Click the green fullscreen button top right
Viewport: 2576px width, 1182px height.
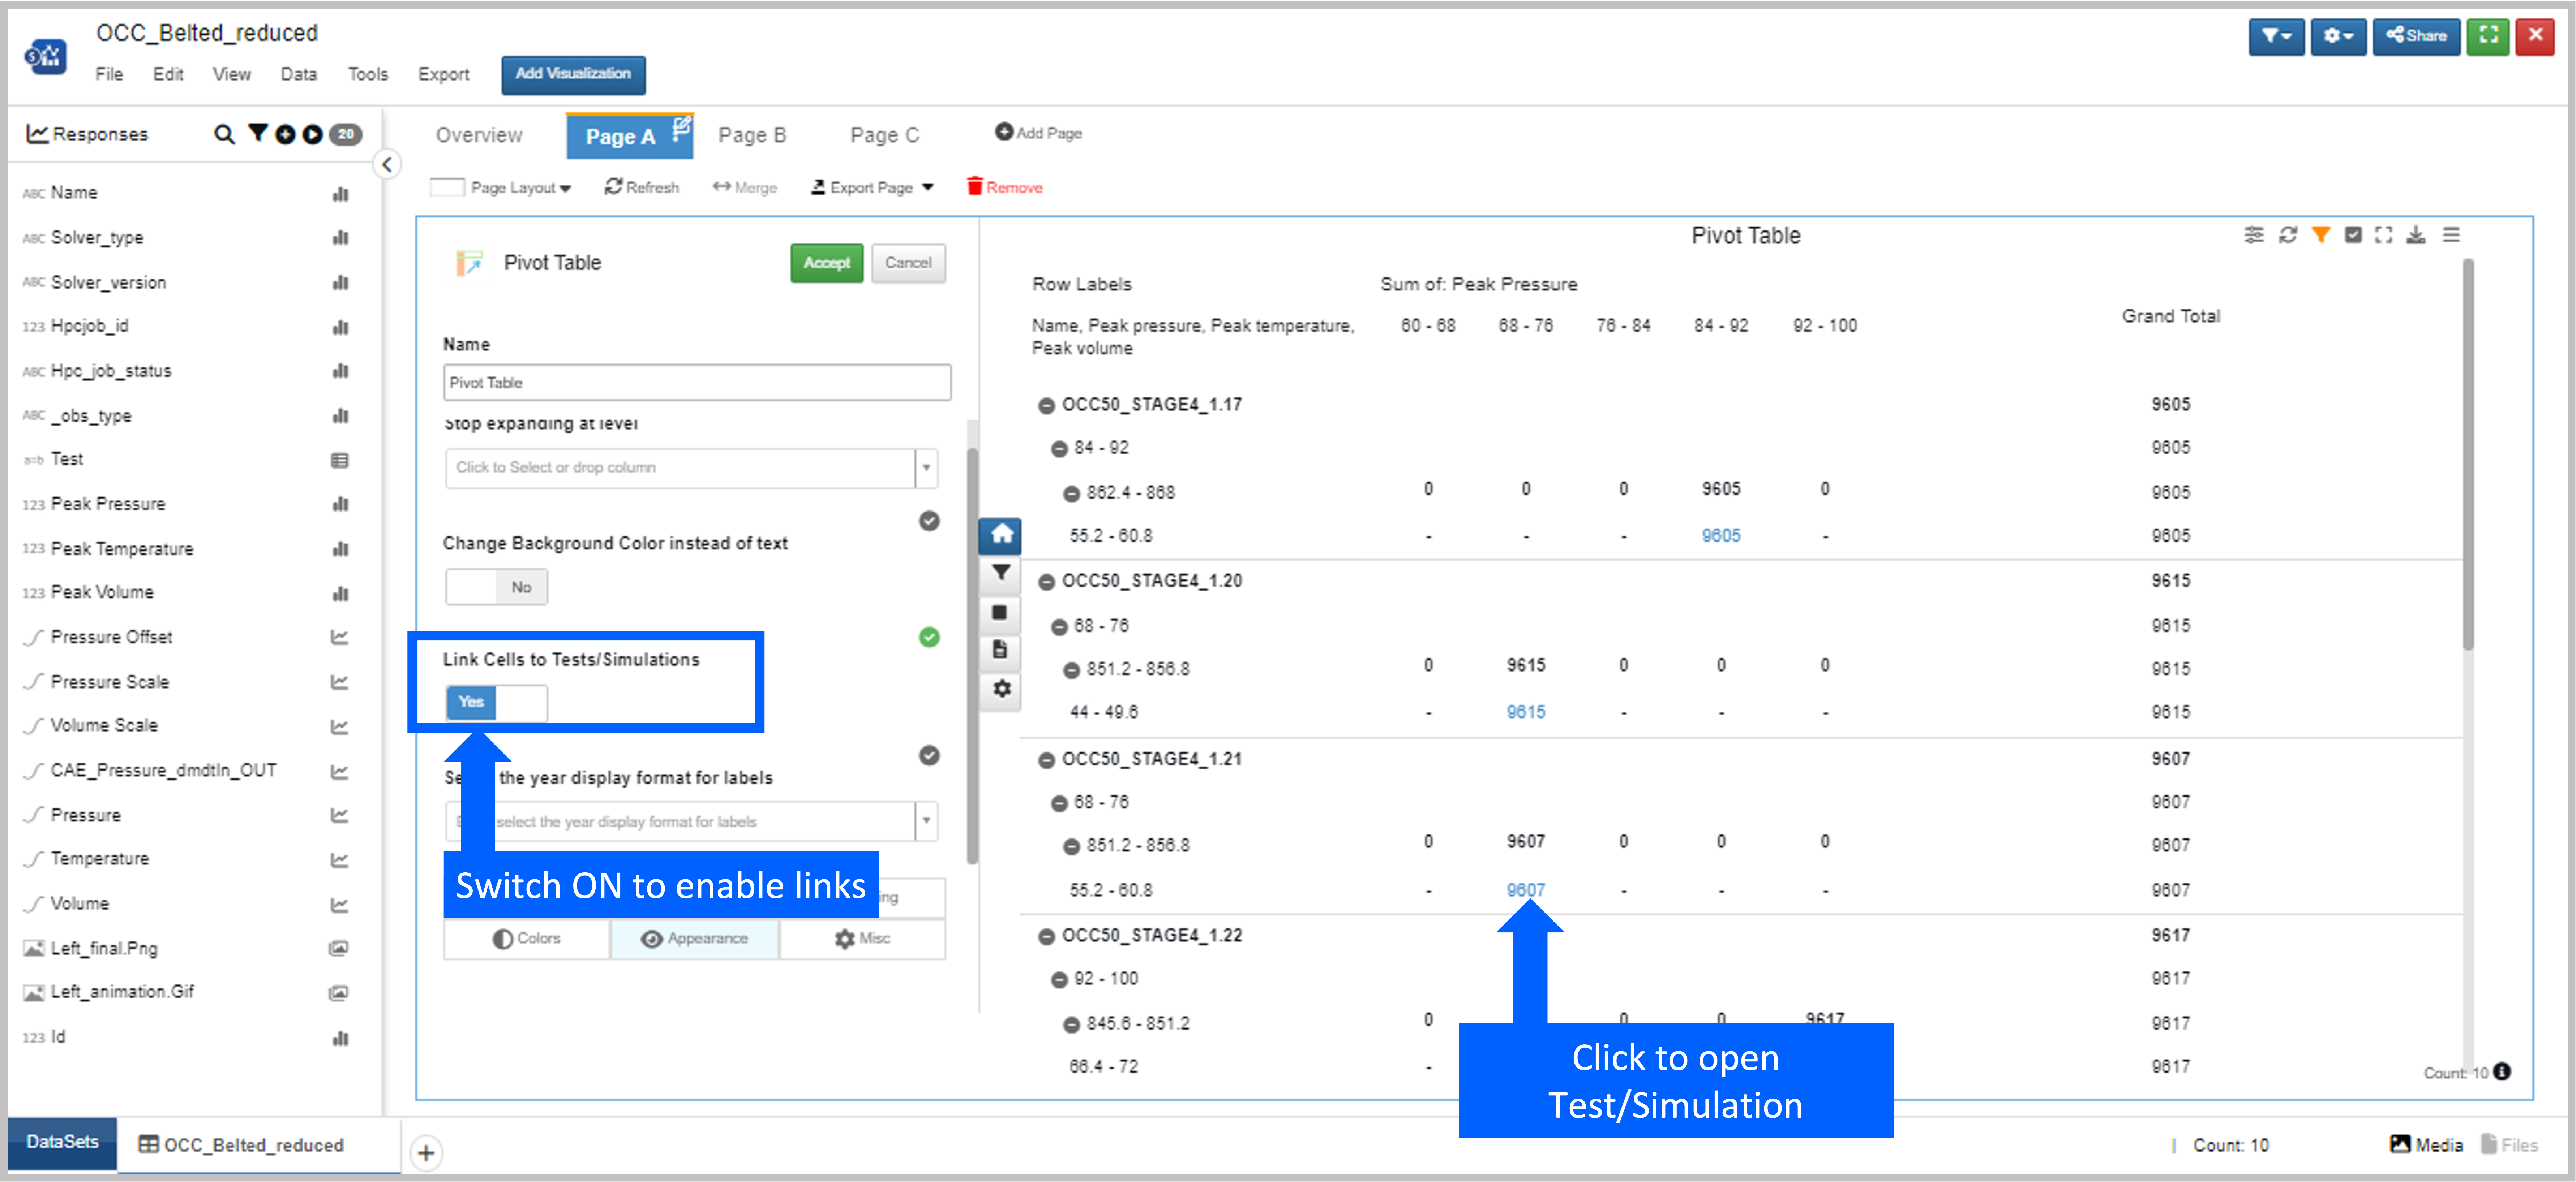pos(2488,36)
